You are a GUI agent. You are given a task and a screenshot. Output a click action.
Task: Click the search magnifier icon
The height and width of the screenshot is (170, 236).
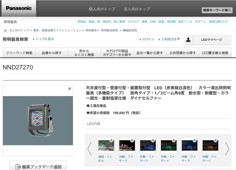click(x=230, y=10)
